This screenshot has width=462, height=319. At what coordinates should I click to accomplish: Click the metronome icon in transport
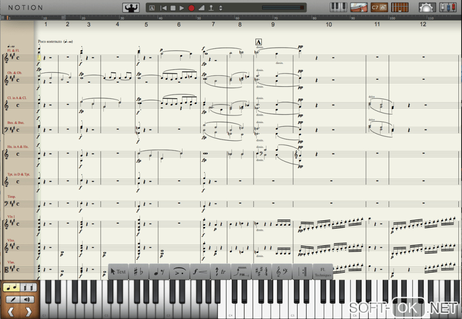tap(211, 8)
